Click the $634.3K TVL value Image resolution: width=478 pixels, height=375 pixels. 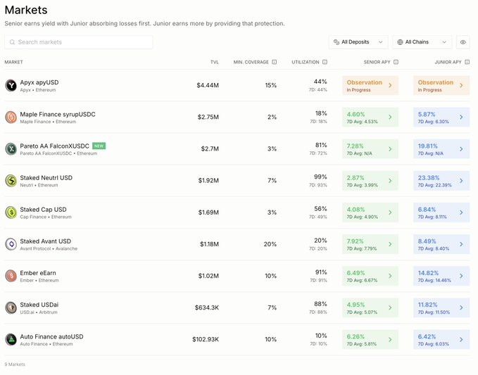click(207, 307)
